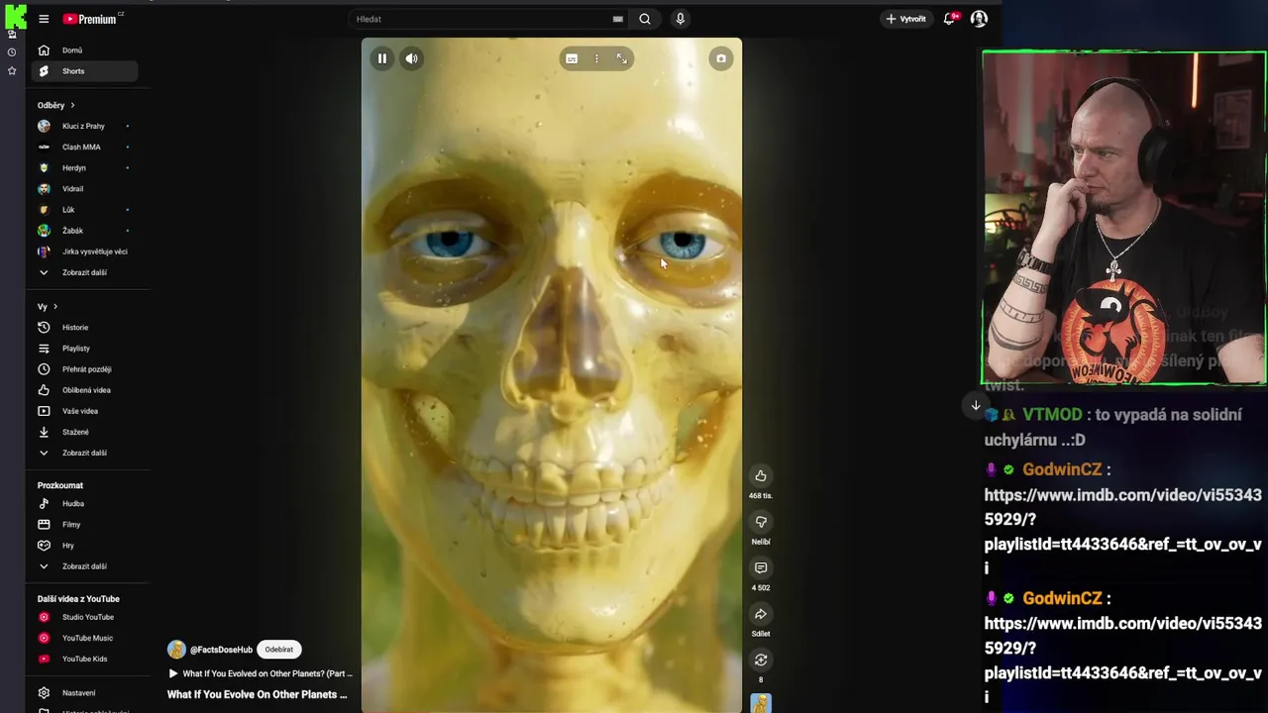Open Vaše videa
This screenshot has height=713, width=1268.
pos(84,411)
